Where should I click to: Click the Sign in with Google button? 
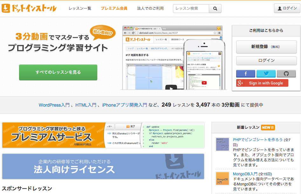(x=262, y=83)
